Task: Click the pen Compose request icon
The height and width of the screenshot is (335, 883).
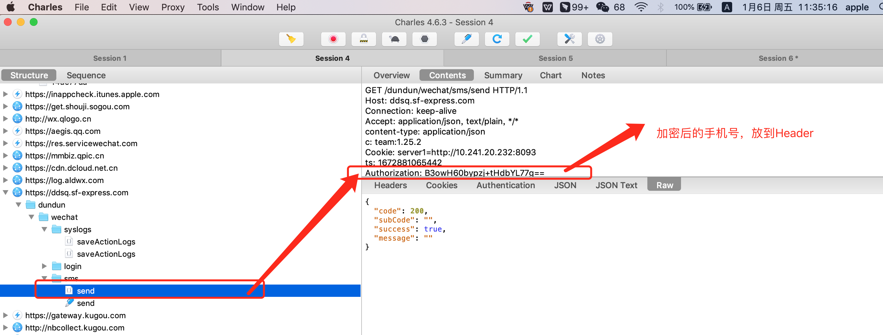Action: [x=466, y=39]
